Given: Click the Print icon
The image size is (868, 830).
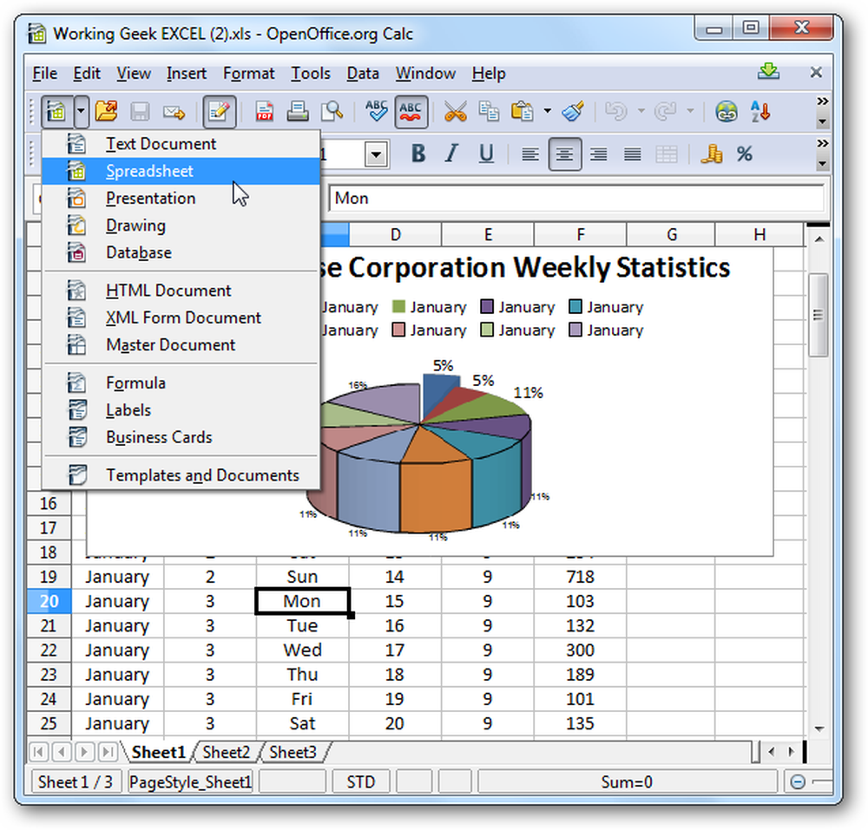Looking at the screenshot, I should coord(297,112).
